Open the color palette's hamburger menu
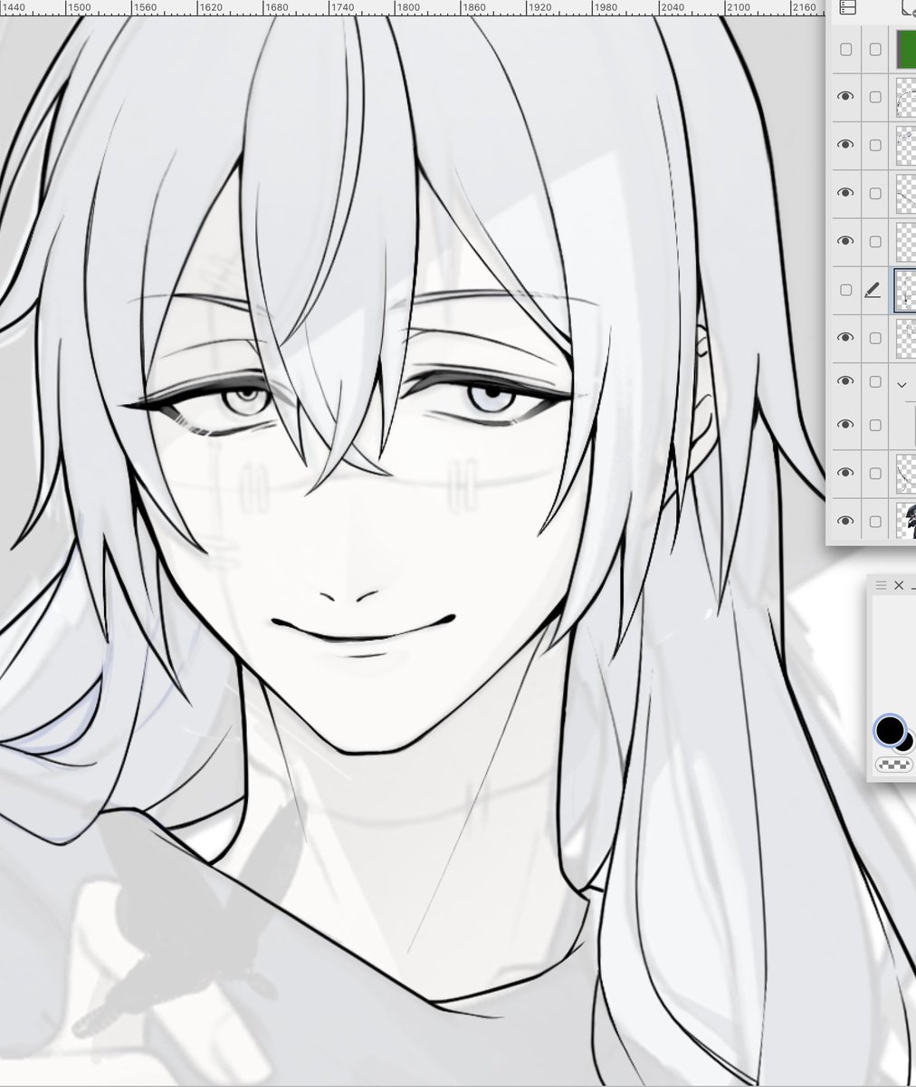This screenshot has height=1087, width=916. (882, 585)
